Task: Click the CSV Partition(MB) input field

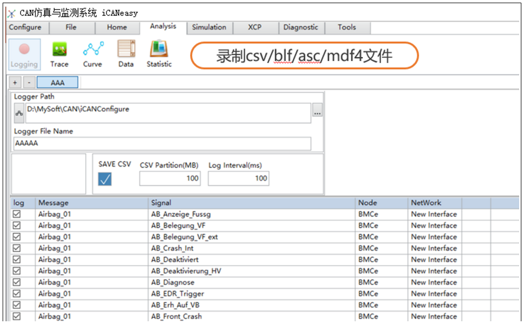Action: 170,179
